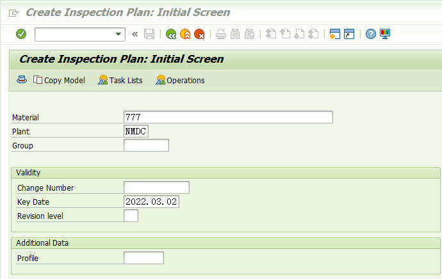This screenshot has height=279, width=442.
Task: Open the command field dropdown arrow
Action: (119, 35)
